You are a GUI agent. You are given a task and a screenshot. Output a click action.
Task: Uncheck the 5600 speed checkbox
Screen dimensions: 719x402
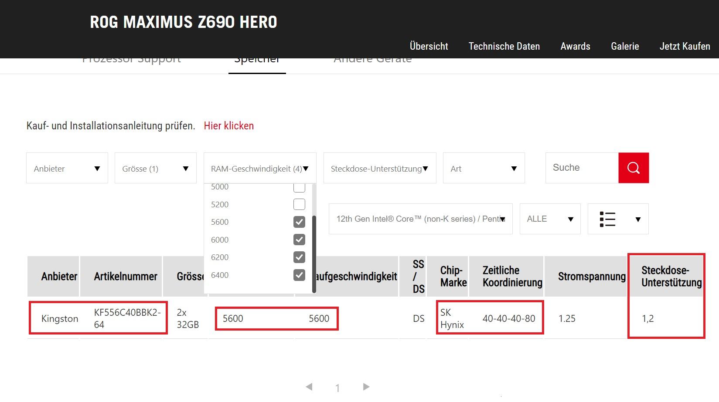299,222
